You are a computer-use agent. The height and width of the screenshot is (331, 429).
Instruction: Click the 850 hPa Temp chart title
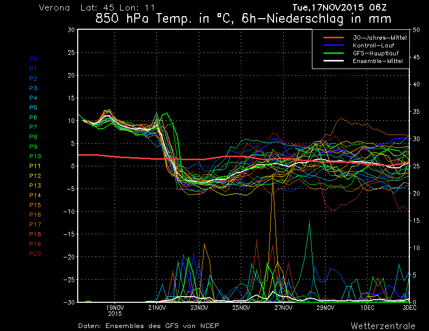[x=243, y=19]
